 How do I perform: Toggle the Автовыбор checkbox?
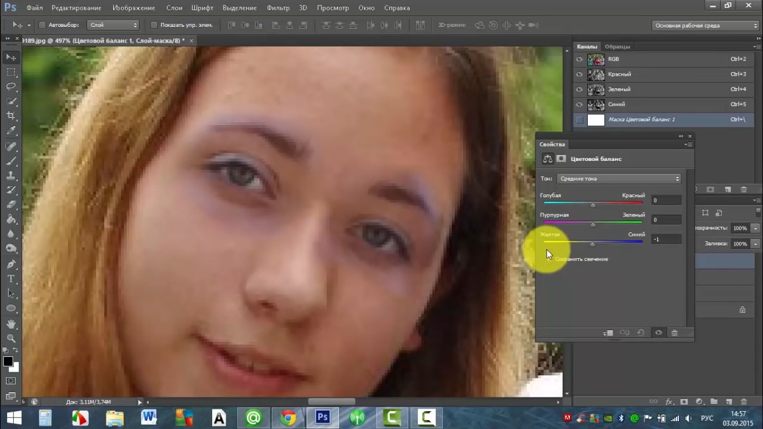[42, 25]
